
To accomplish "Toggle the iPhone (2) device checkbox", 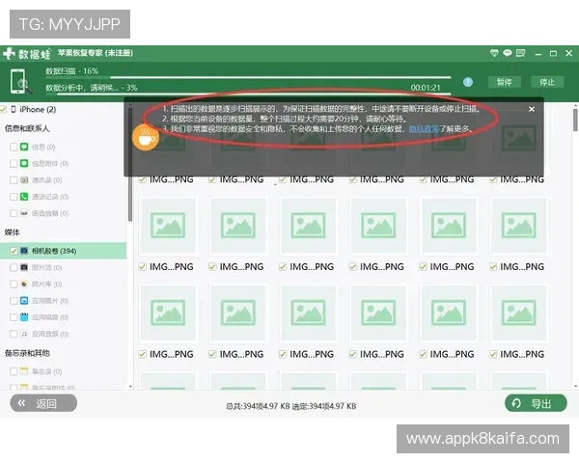I will pos(4,110).
